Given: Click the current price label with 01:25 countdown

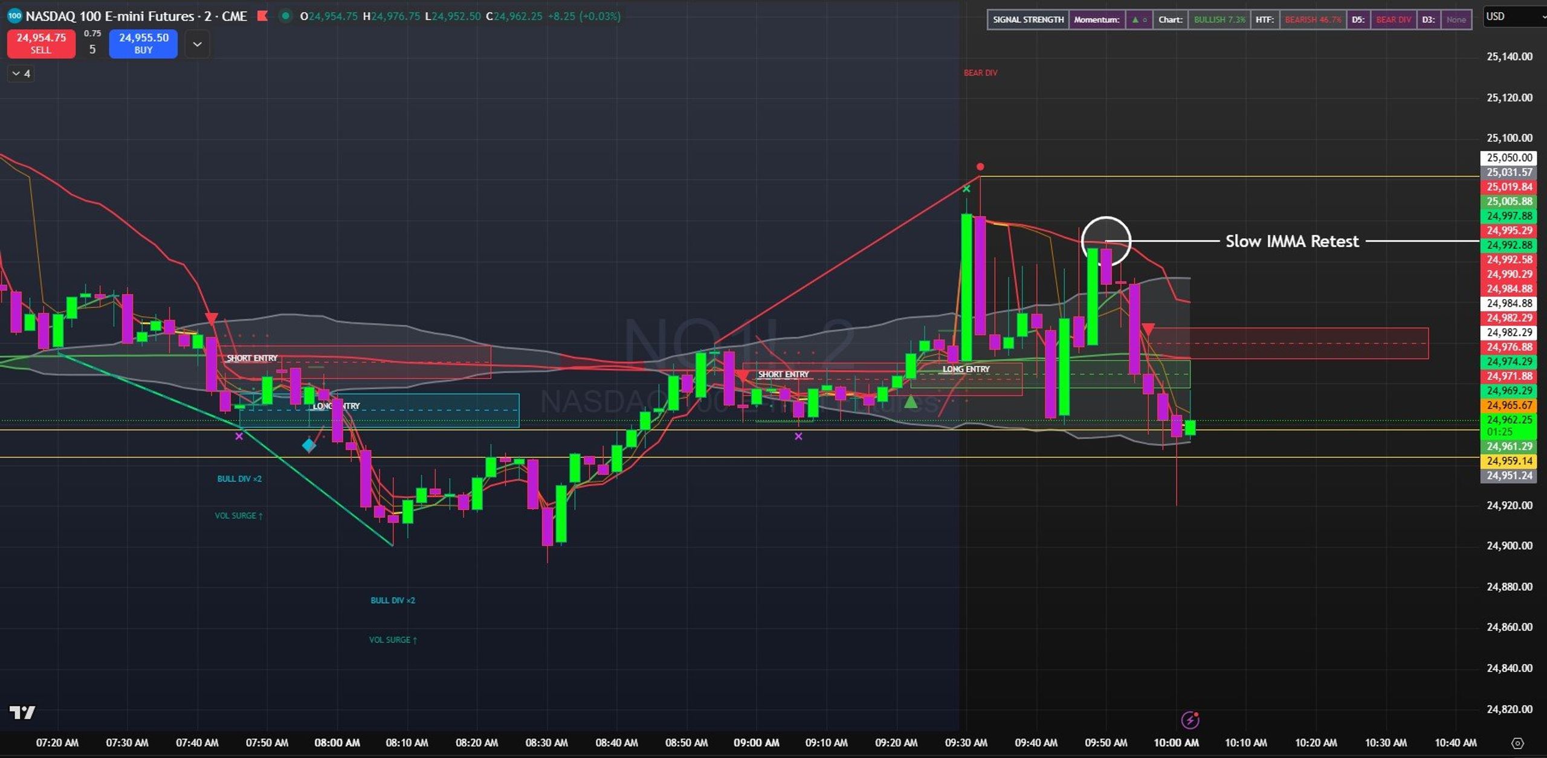Looking at the screenshot, I should click(1510, 426).
